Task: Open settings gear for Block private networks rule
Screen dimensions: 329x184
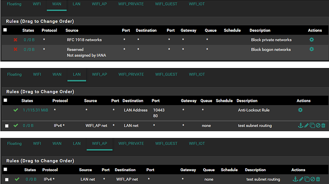Action: 311,39
